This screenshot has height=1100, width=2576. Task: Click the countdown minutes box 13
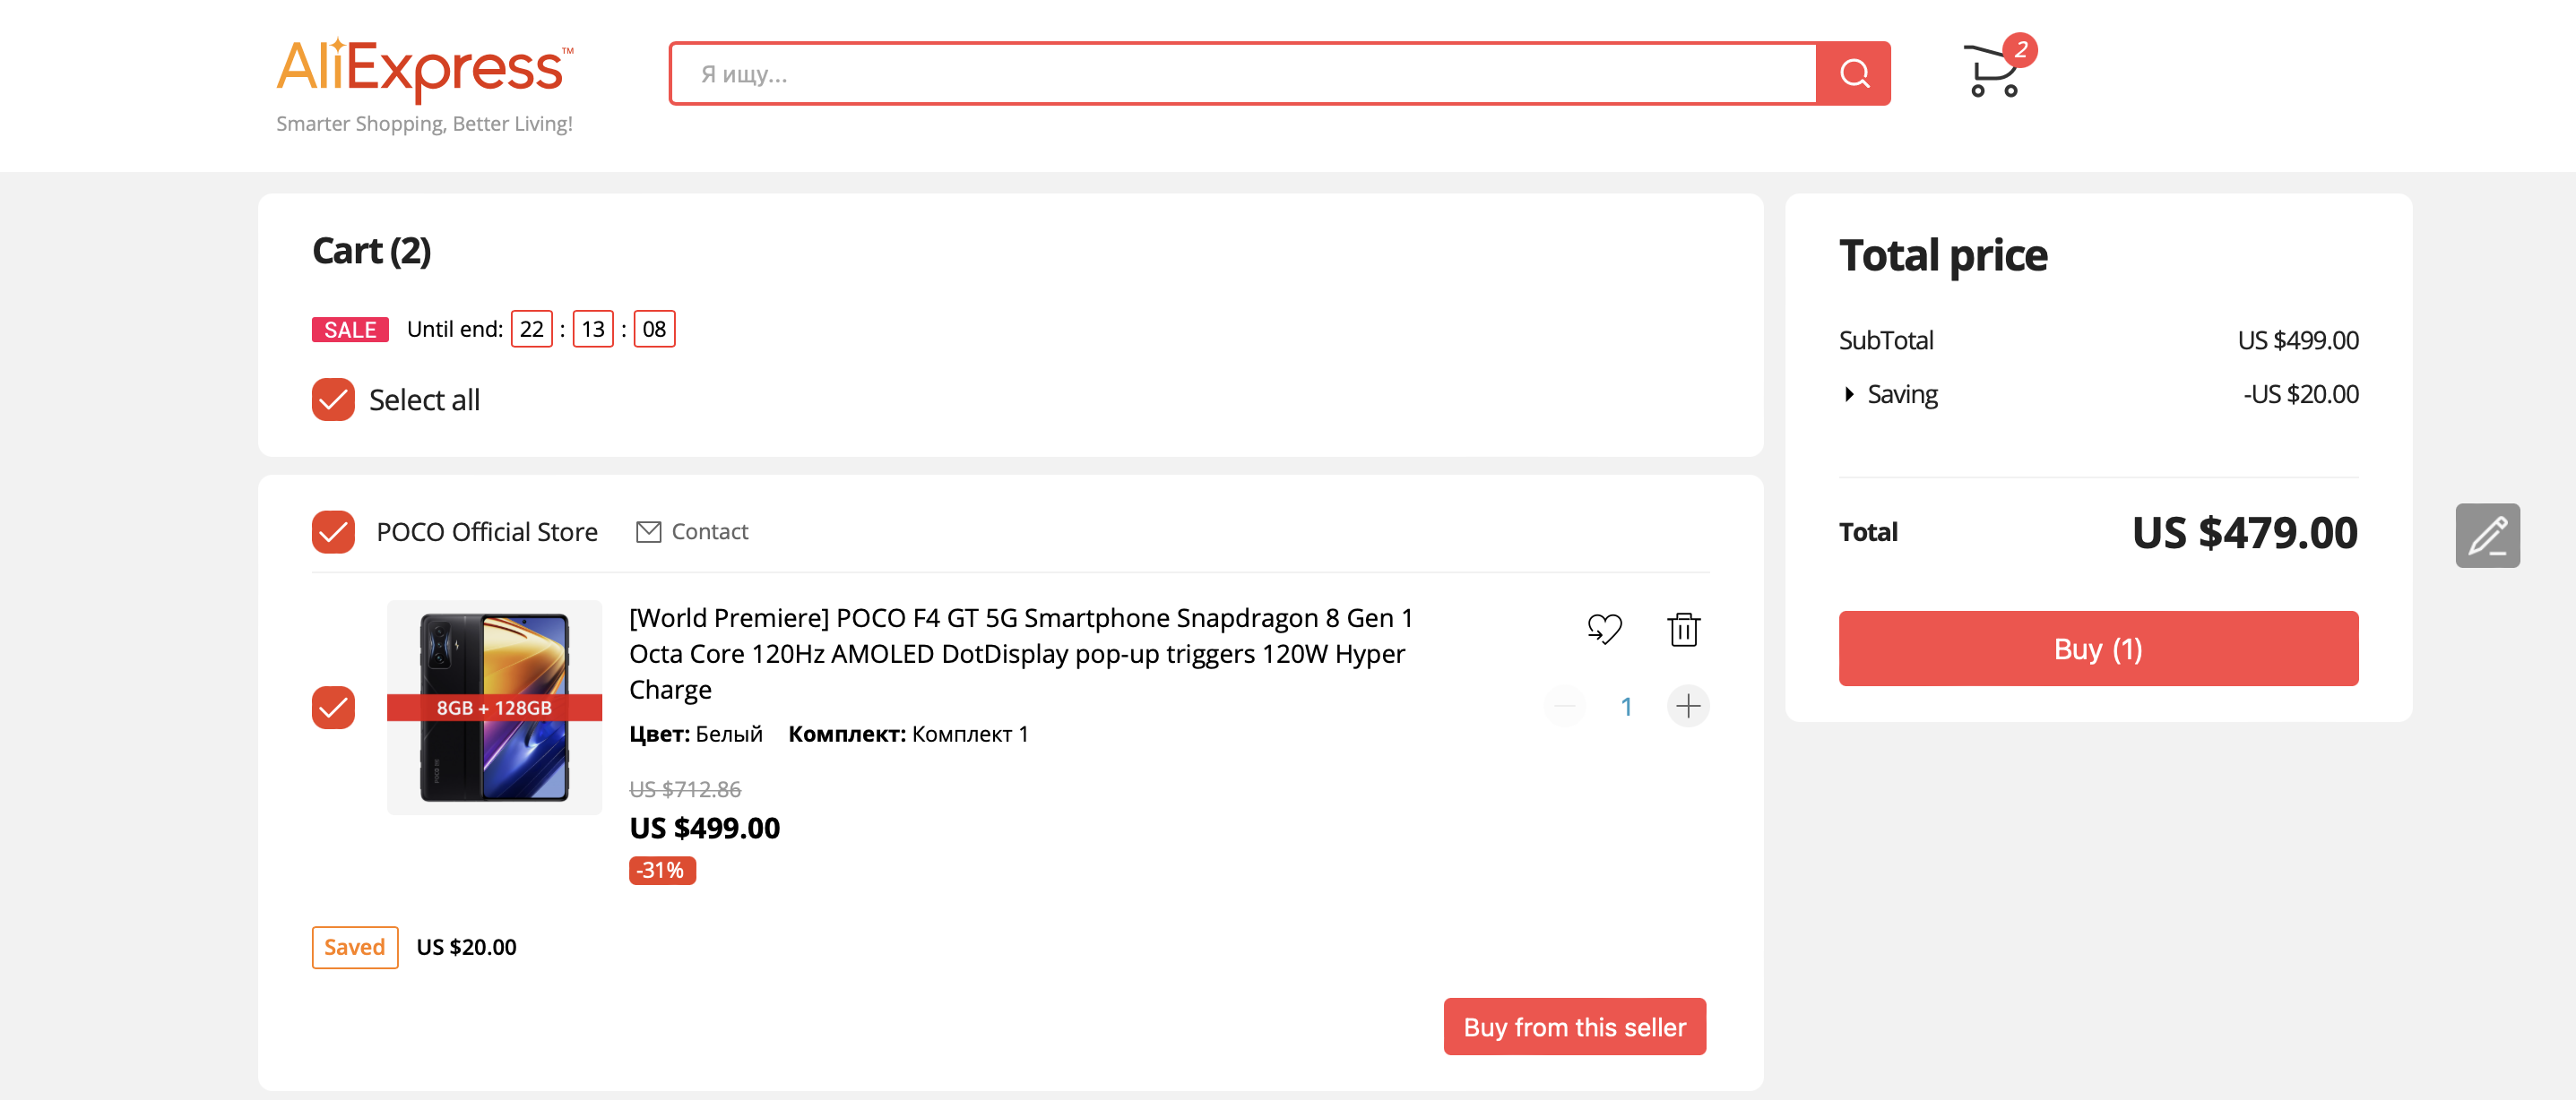pos(593,329)
